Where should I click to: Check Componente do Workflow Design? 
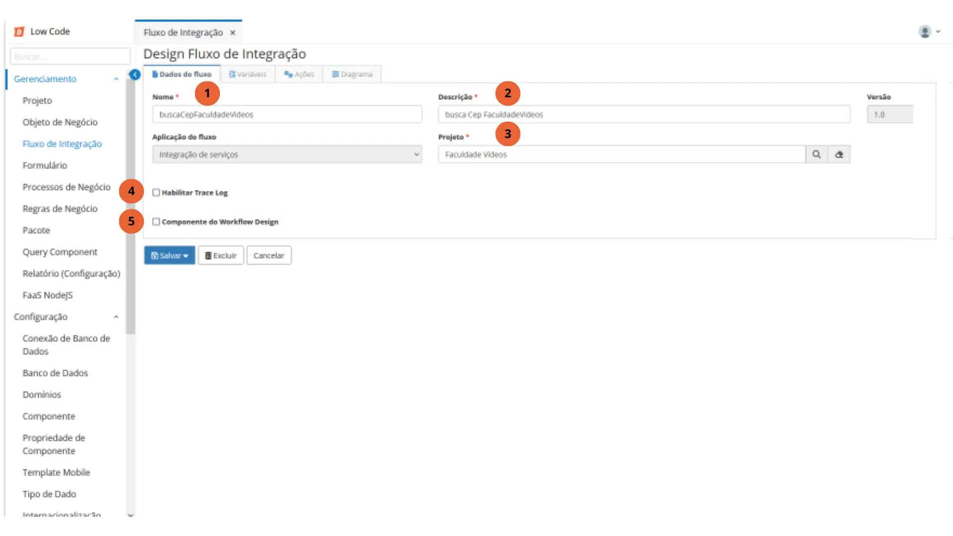(156, 222)
